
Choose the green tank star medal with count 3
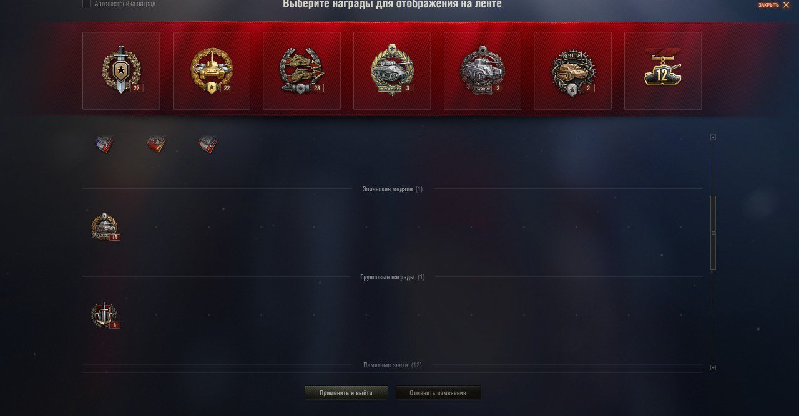[x=392, y=70]
